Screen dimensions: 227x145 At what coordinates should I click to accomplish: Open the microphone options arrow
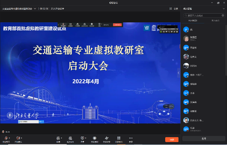pos(9,138)
